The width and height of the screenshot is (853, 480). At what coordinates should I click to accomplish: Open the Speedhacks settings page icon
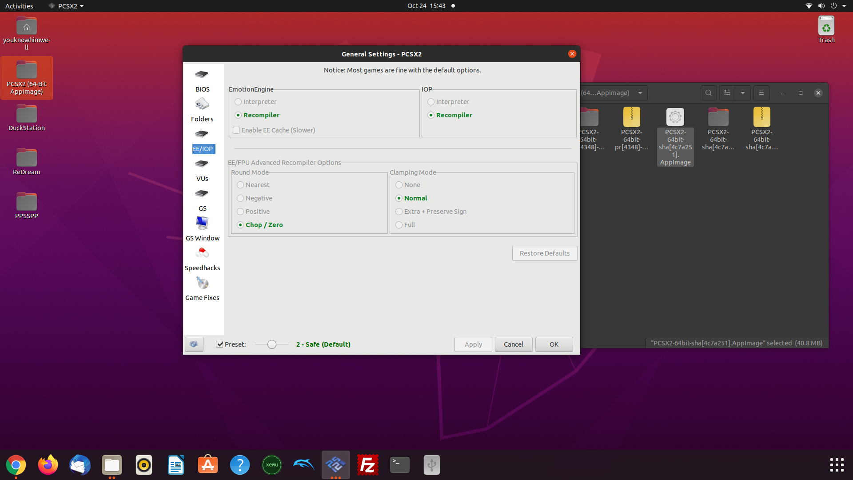point(202,253)
